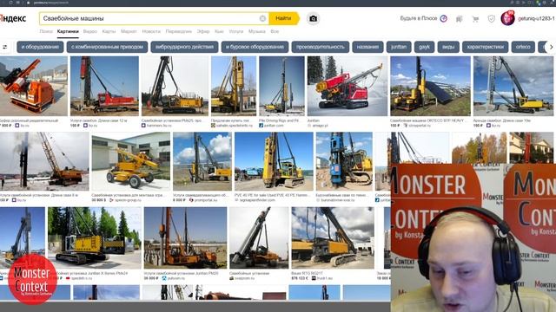Expand the Все services menu
Image resolution: width=556 pixels, height=312 pixels.
pyautogui.click(x=275, y=31)
